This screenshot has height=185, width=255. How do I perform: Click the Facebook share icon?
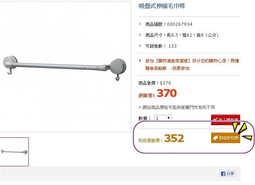[223, 174]
